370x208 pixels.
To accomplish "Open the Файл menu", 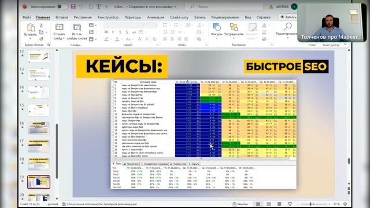I will [x=27, y=17].
